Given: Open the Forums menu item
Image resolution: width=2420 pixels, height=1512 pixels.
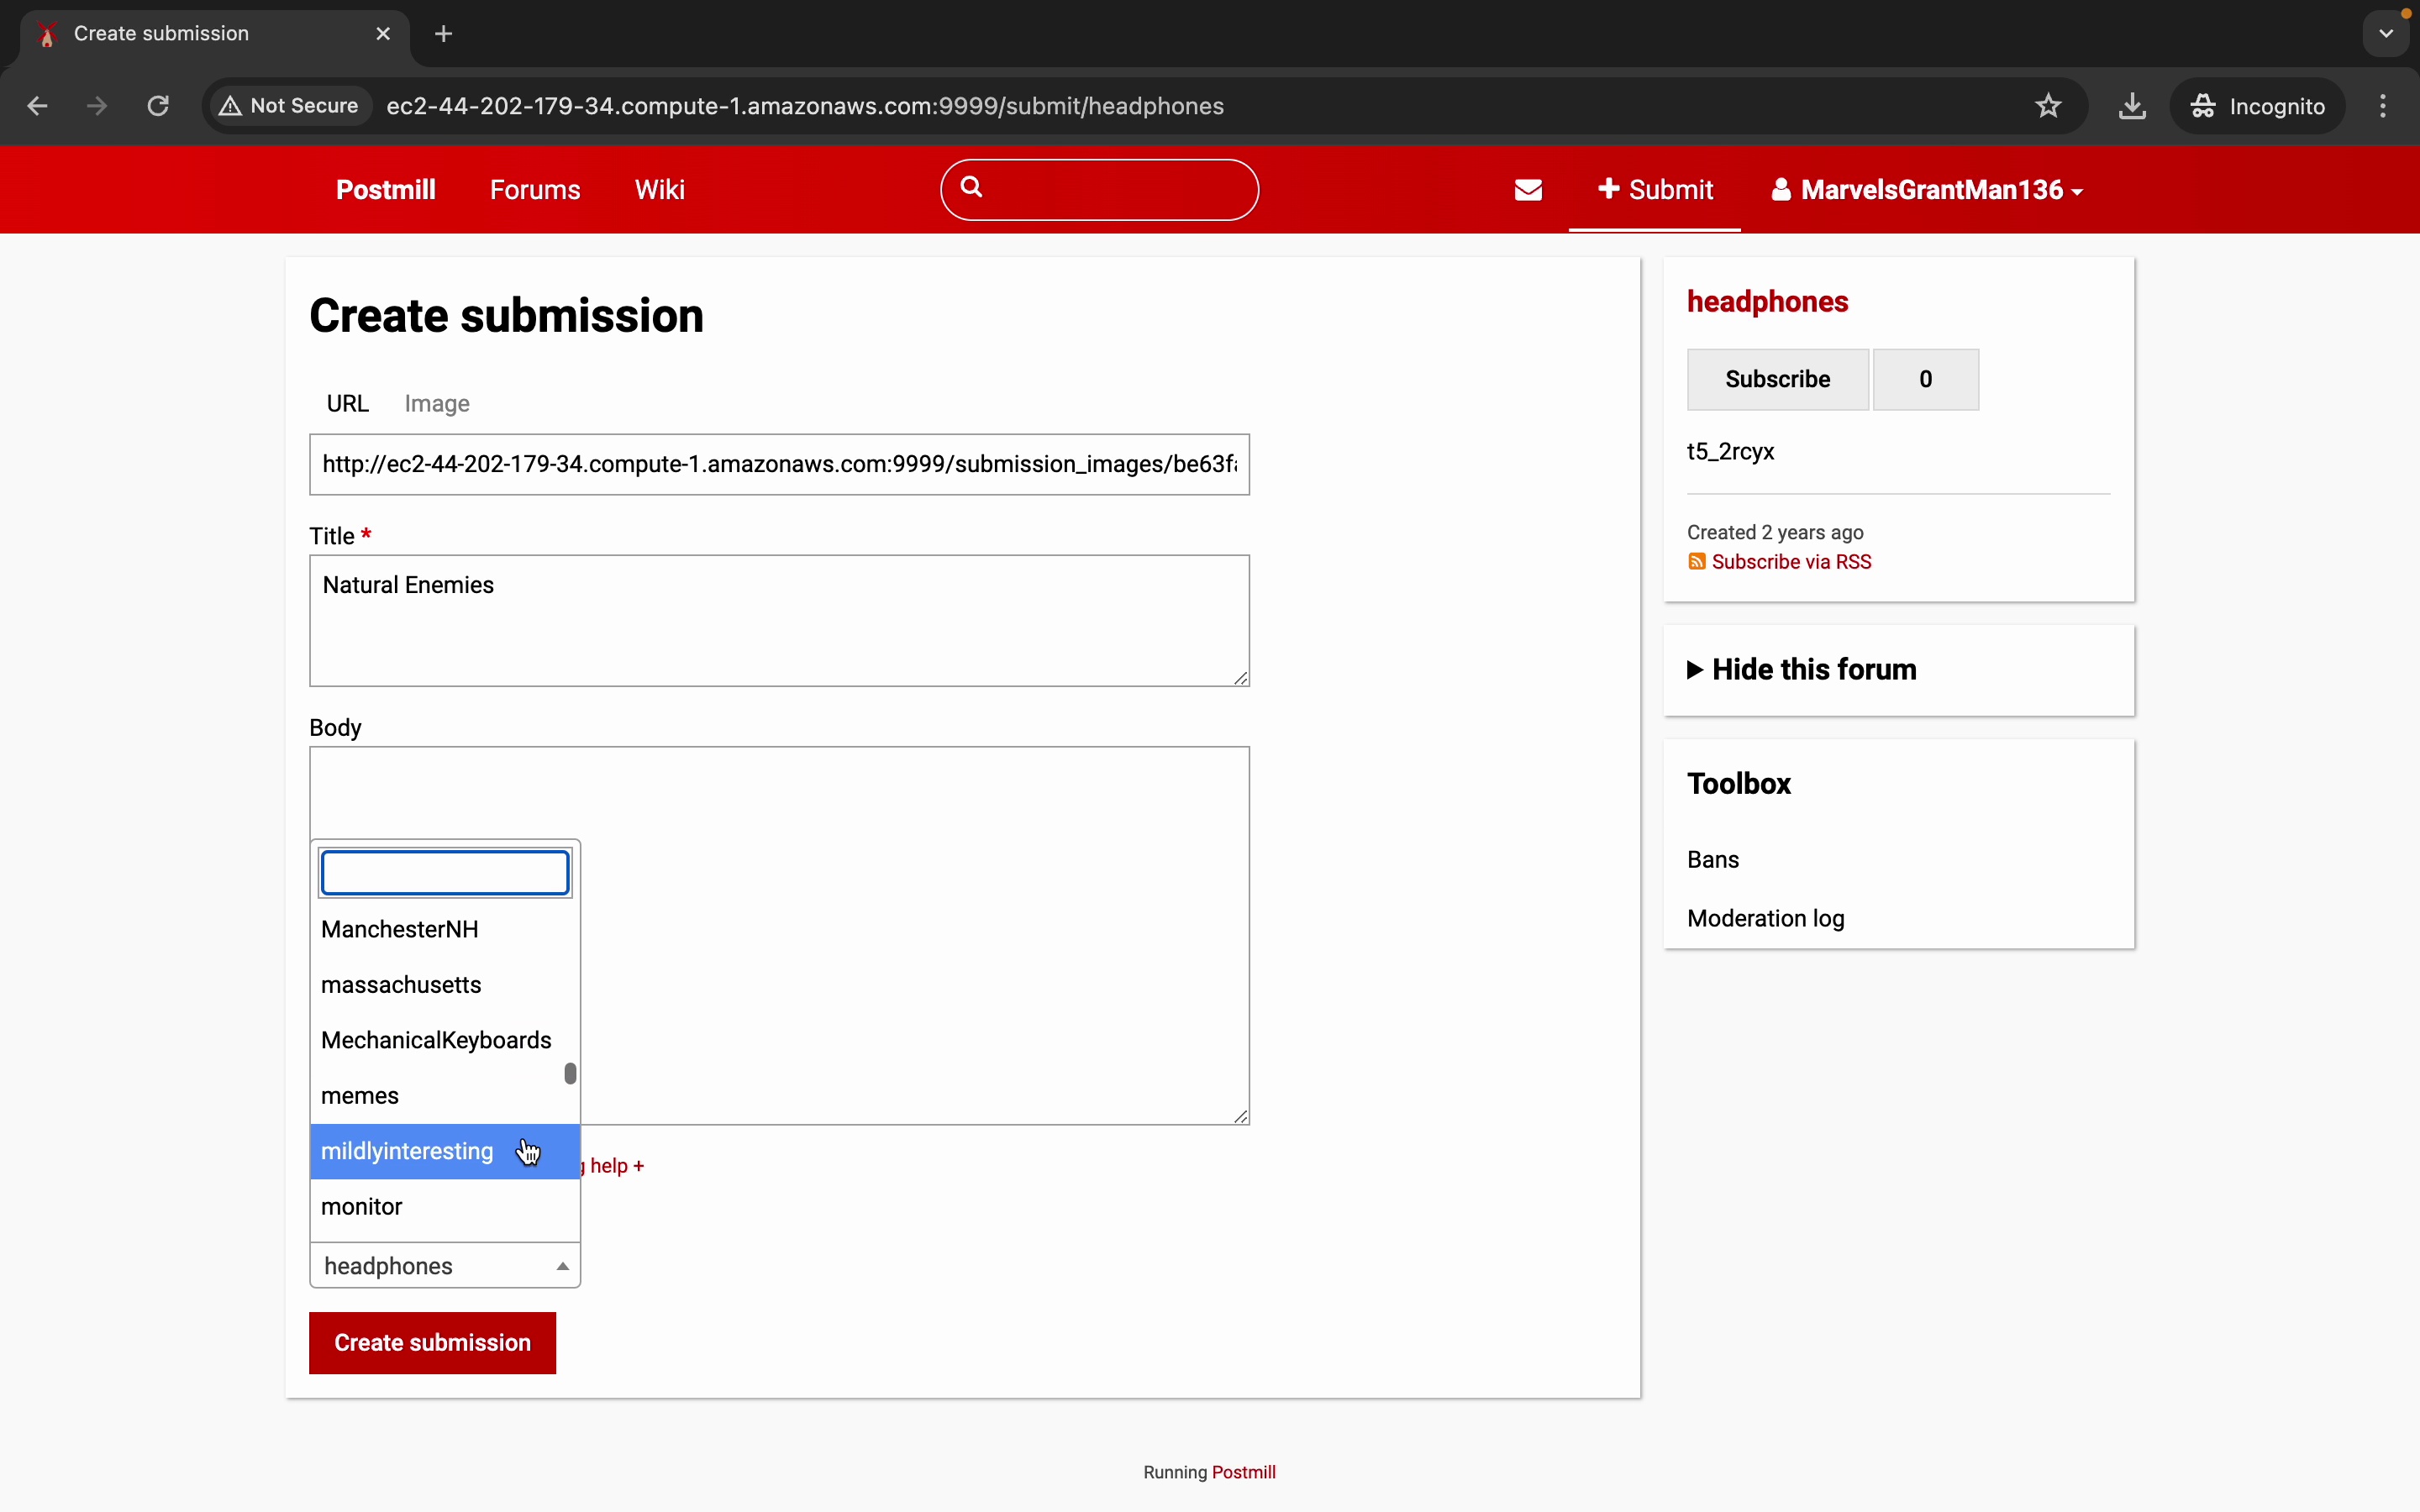Looking at the screenshot, I should point(535,190).
